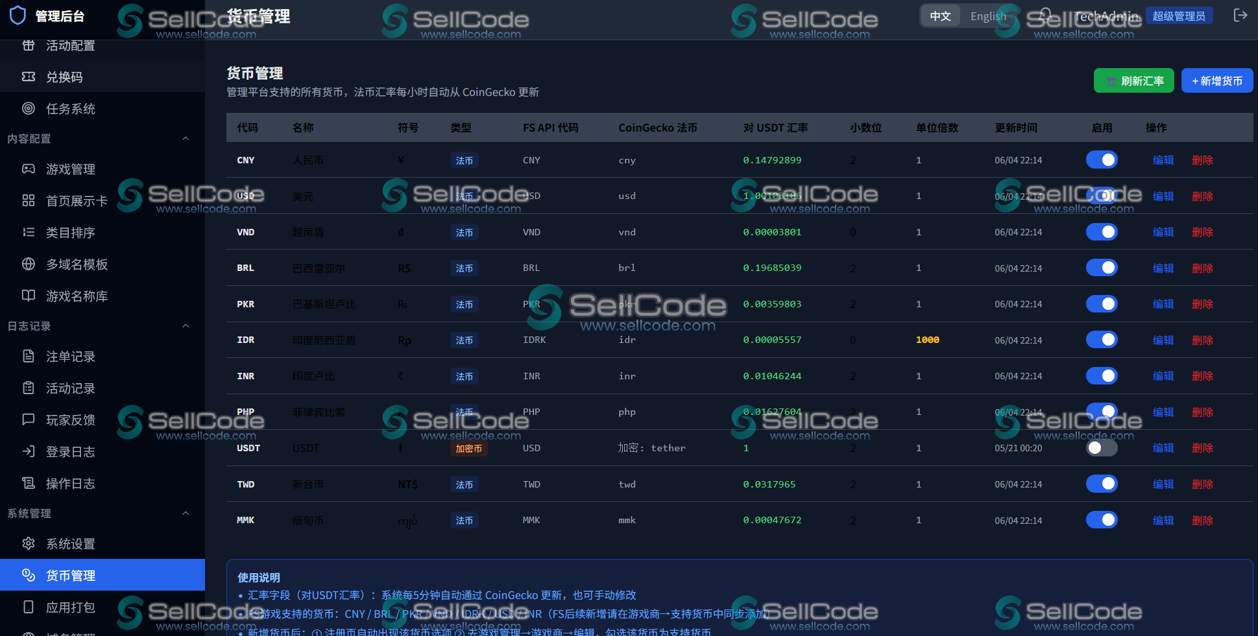Open 多域名模板 in the sidebar
Viewport: 1258px width, 636px height.
tap(103, 264)
